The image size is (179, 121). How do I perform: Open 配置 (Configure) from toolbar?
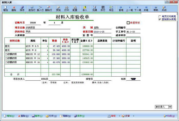tap(75, 9)
